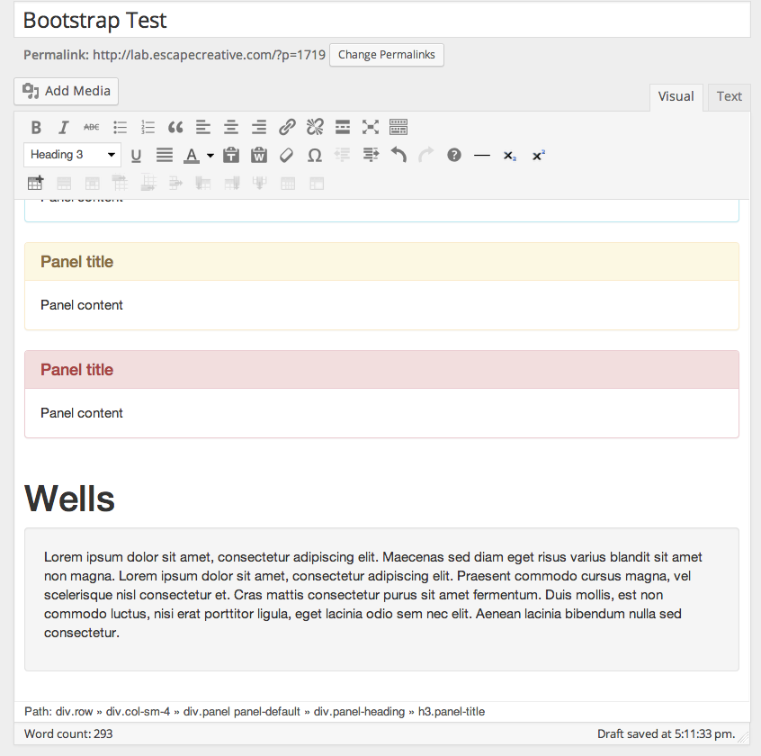The image size is (761, 756).
Task: Open the Heading 3 format dropdown
Action: coord(72,155)
